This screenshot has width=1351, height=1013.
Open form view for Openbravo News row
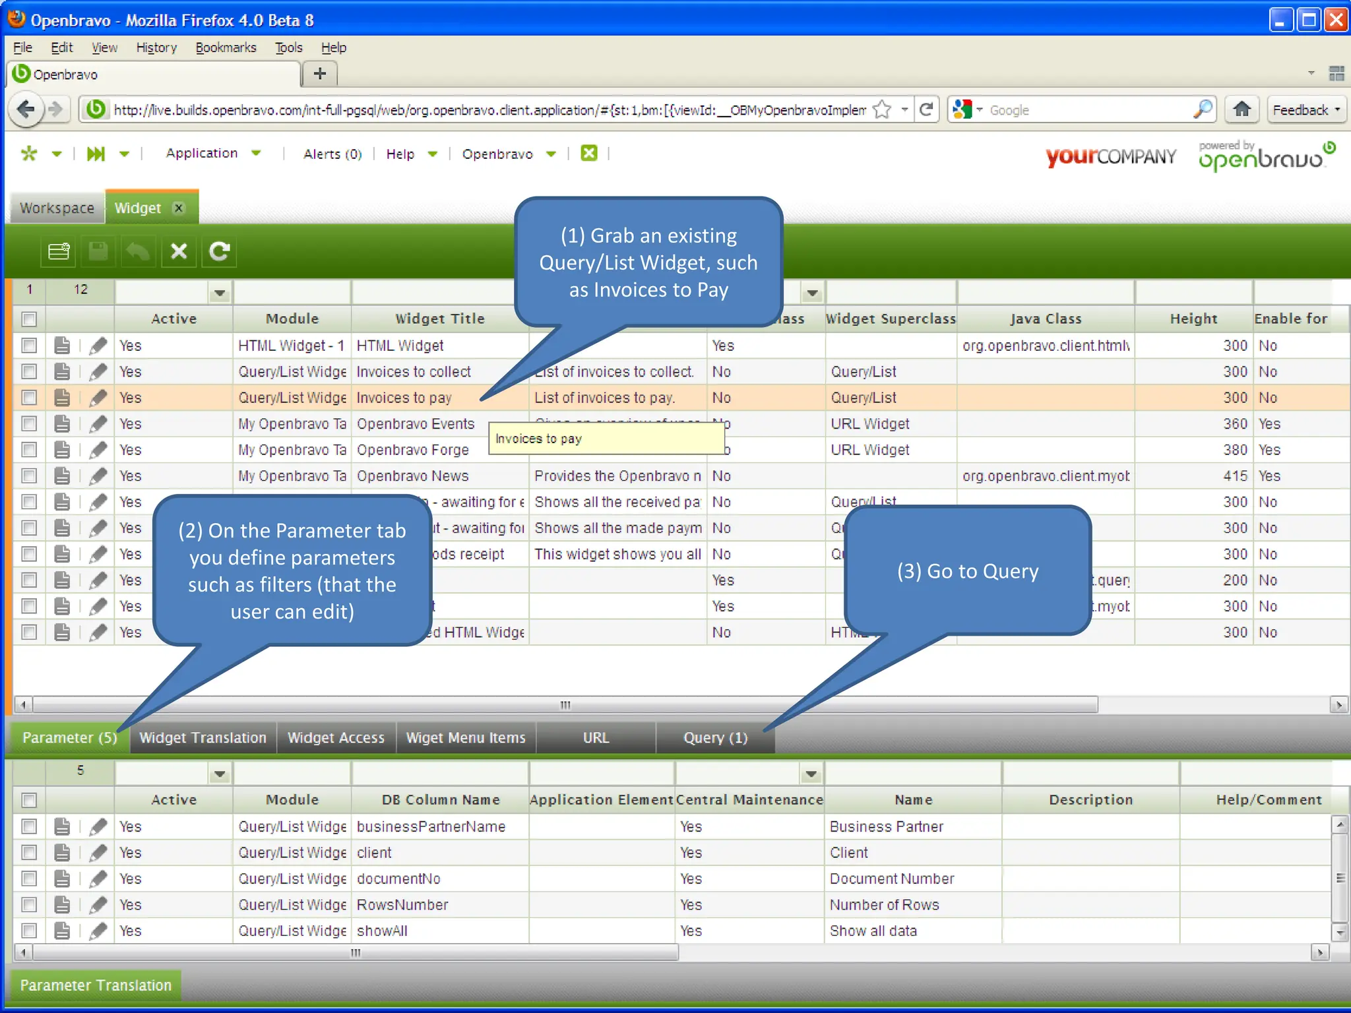[62, 476]
